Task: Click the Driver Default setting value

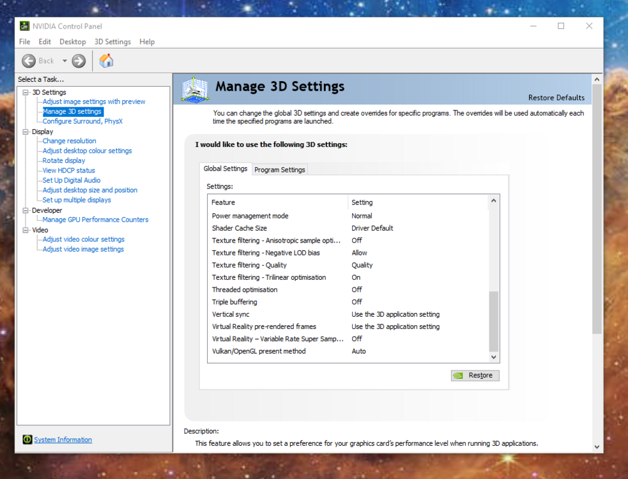Action: point(372,228)
